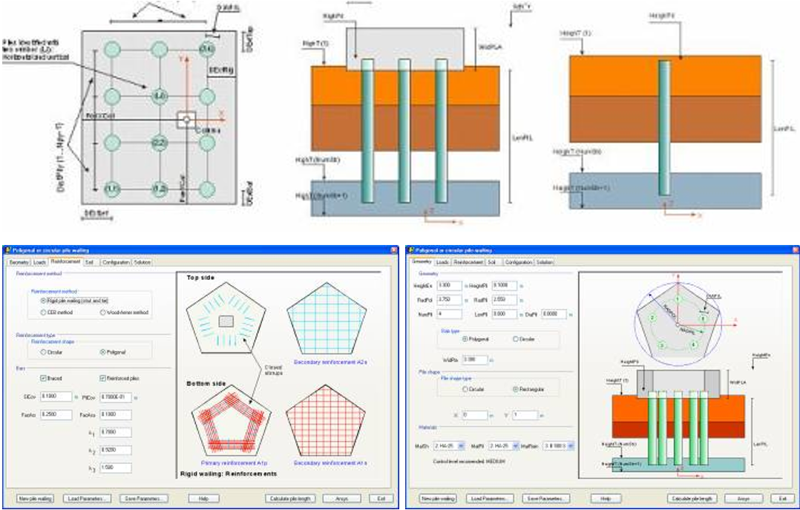Toggle the Braced checkbox
800x510 pixels.
click(44, 377)
